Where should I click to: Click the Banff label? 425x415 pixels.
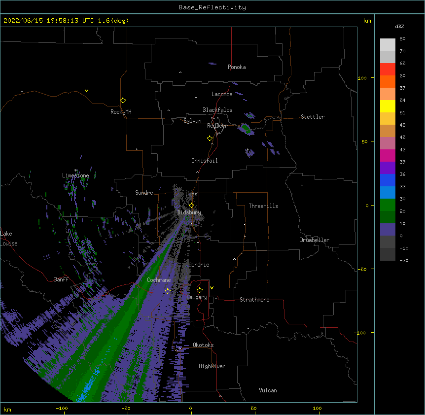(61, 279)
